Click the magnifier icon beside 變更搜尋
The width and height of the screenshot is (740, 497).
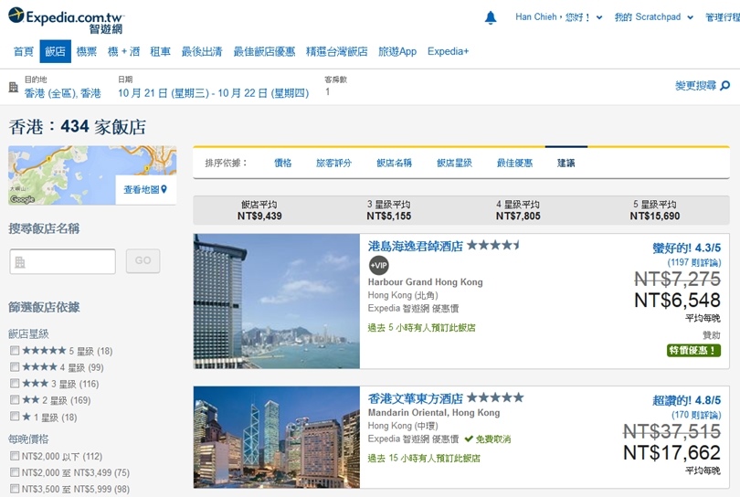[725, 86]
